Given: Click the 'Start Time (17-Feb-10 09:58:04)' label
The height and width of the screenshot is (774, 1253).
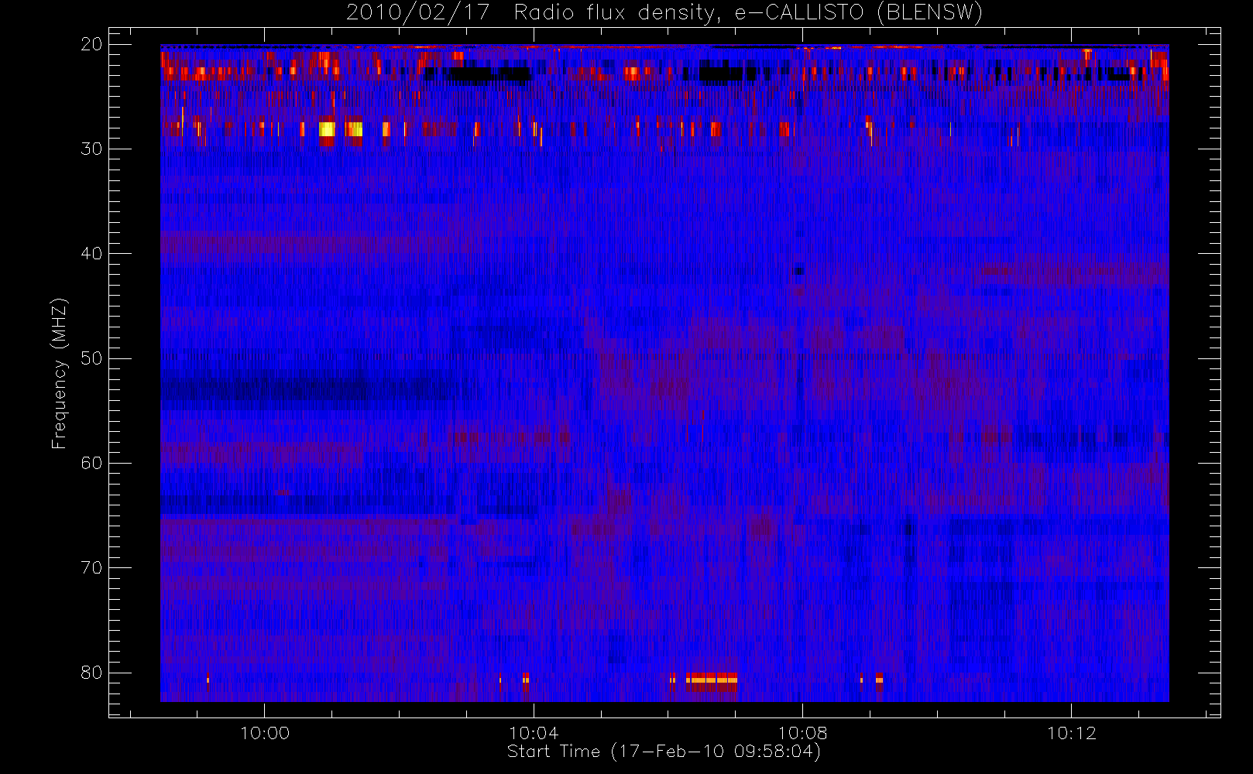Looking at the screenshot, I should 664,752.
